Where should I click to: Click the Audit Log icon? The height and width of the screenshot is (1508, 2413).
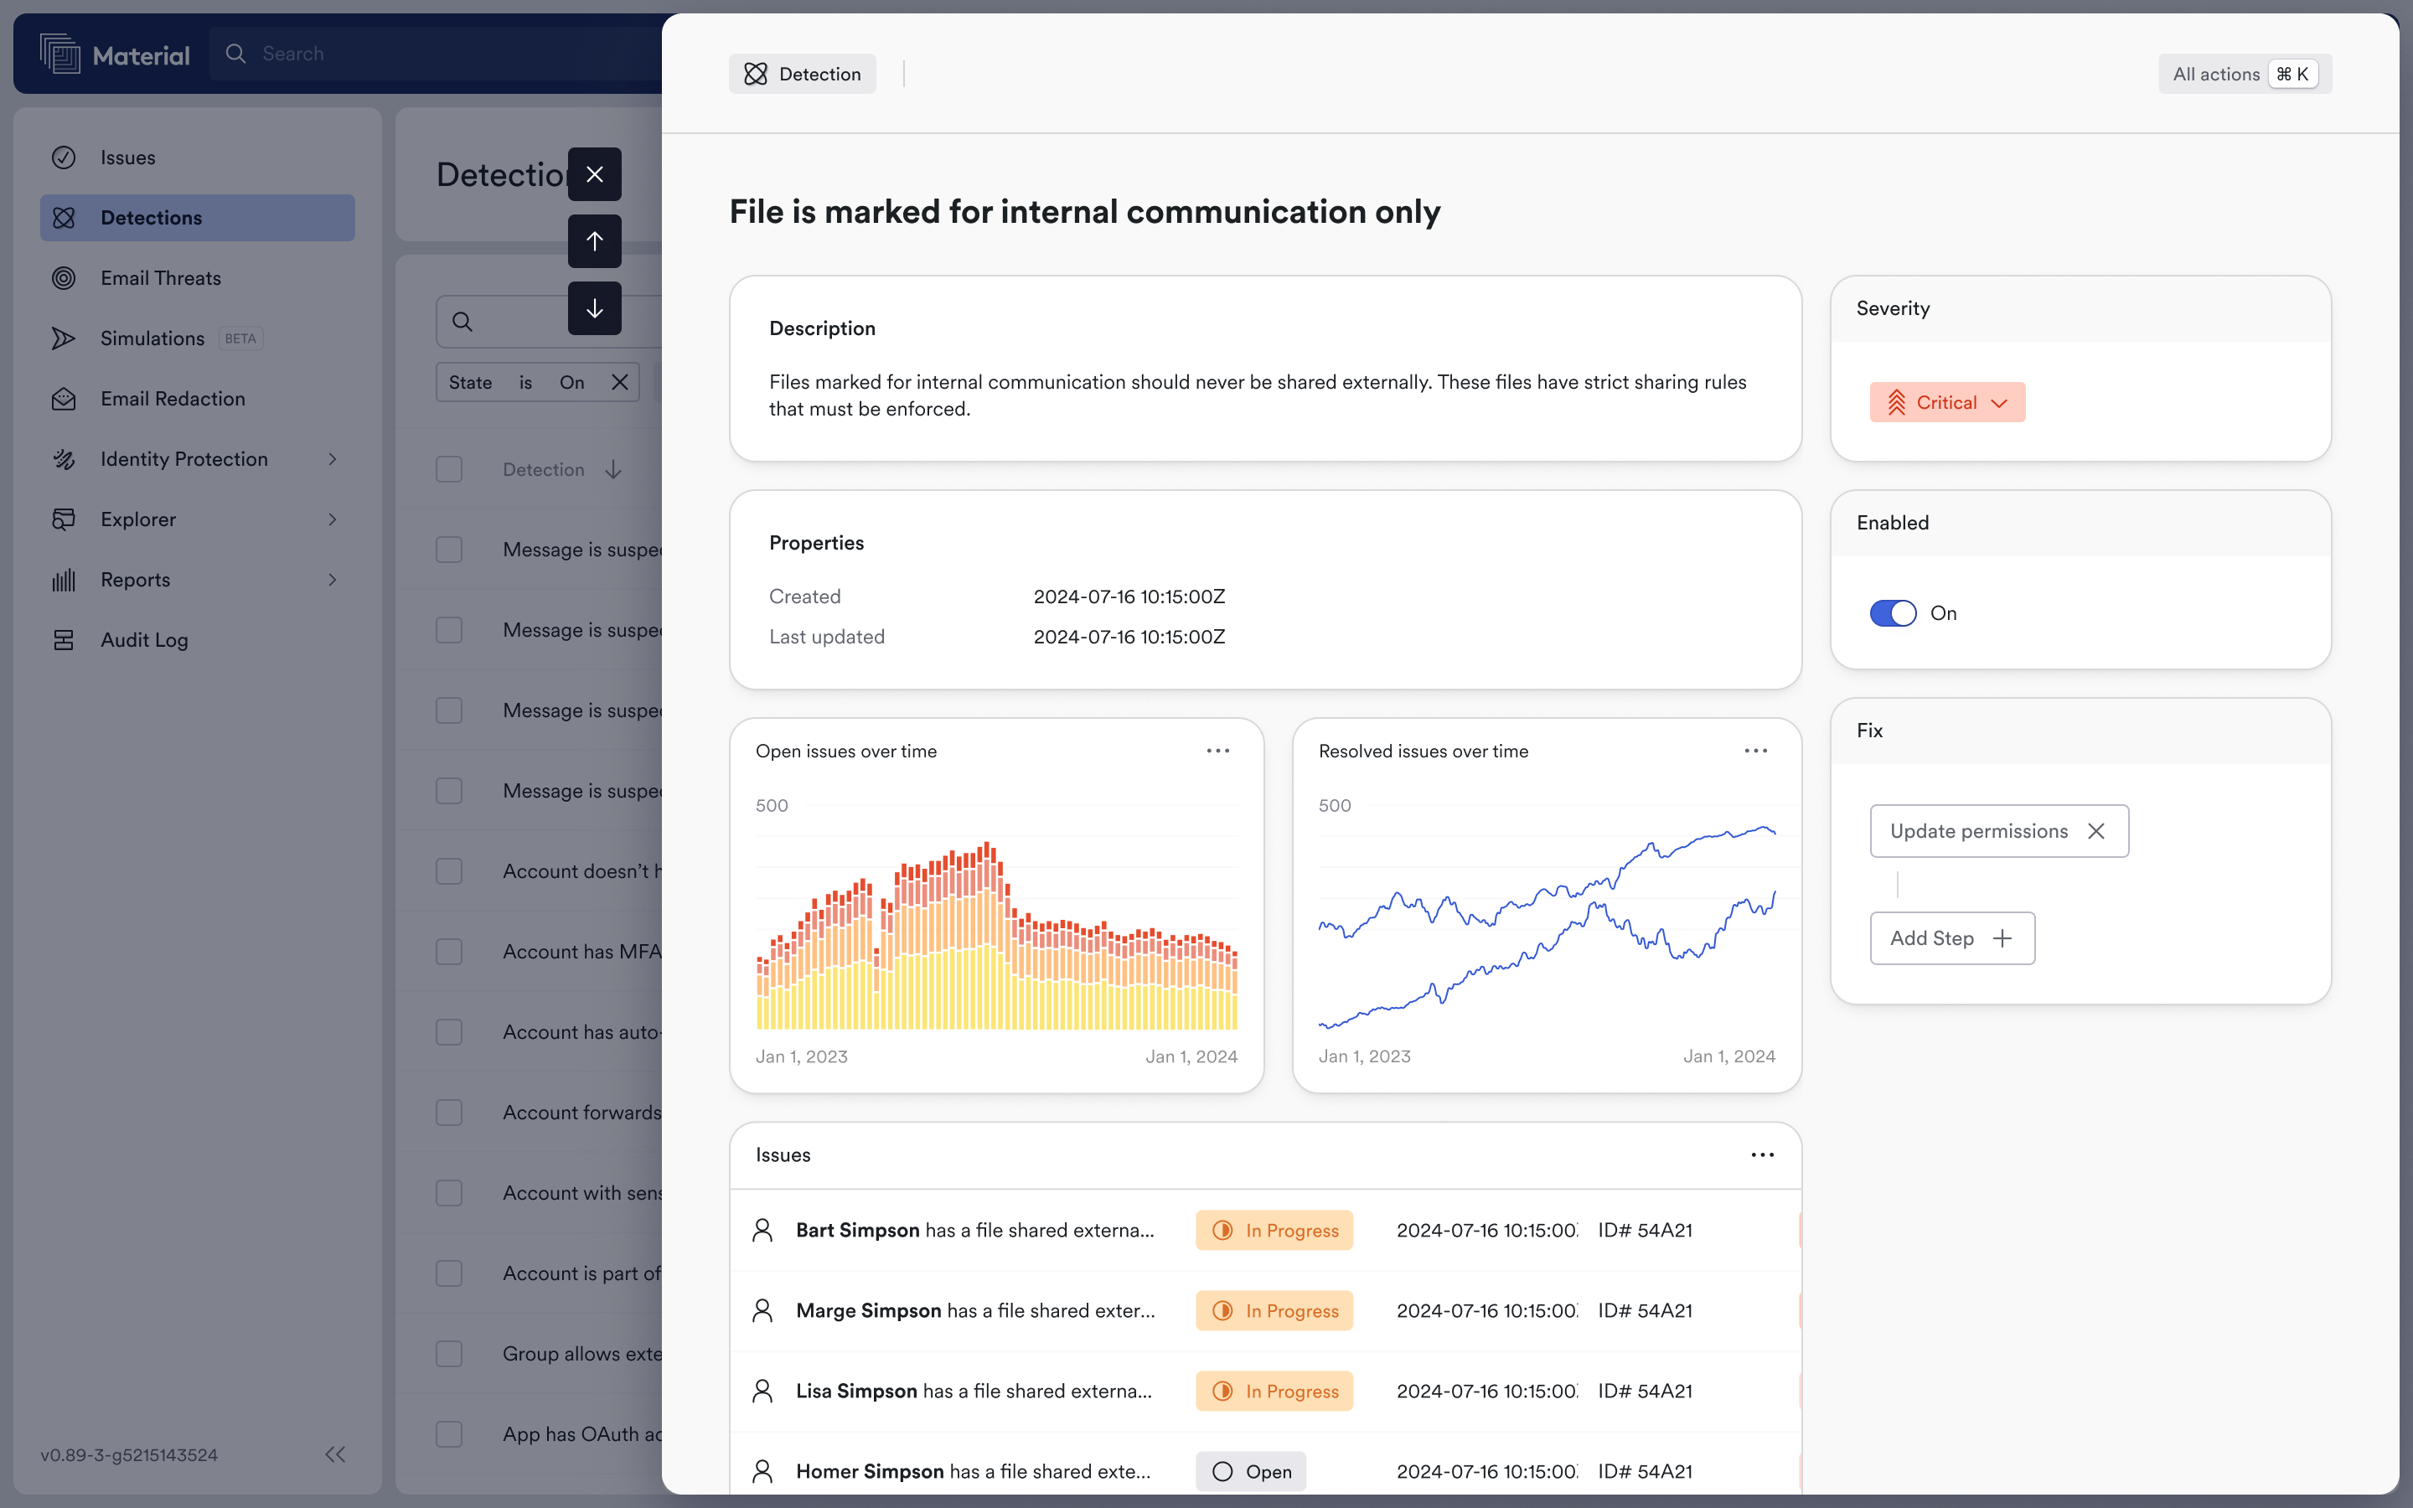(x=64, y=640)
